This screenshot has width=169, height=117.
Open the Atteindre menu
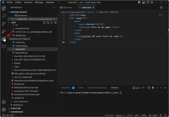(x=50, y=2)
